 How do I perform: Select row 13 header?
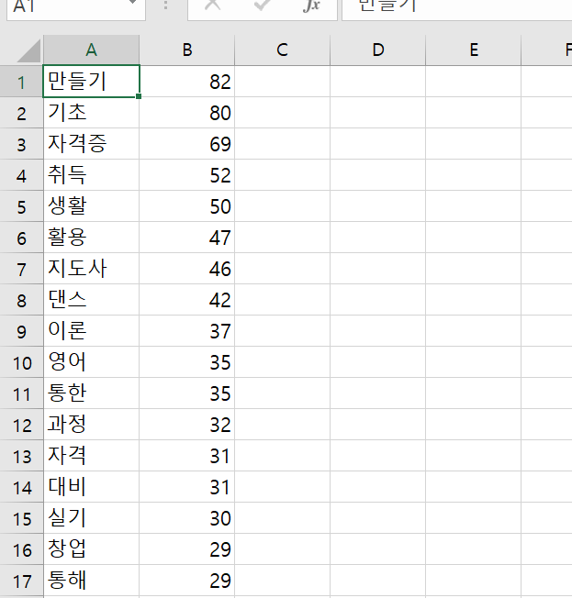pyautogui.click(x=21, y=456)
